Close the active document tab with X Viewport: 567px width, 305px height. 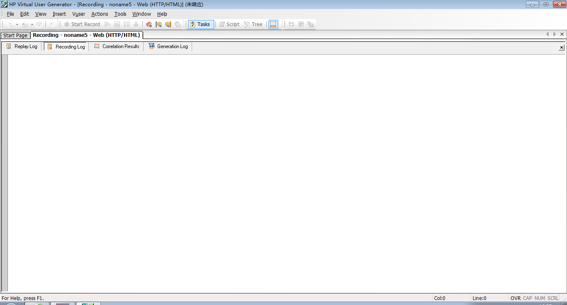click(x=562, y=34)
